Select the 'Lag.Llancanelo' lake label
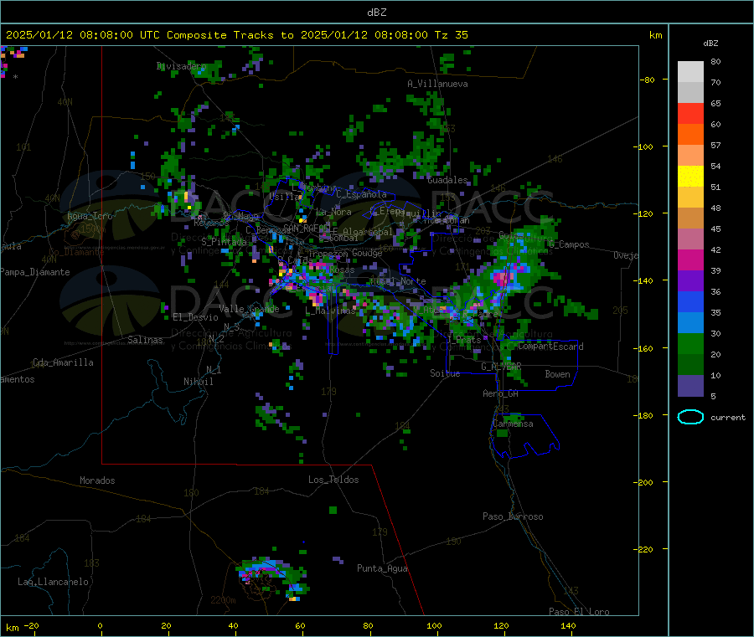This screenshot has width=754, height=637. pos(54,582)
